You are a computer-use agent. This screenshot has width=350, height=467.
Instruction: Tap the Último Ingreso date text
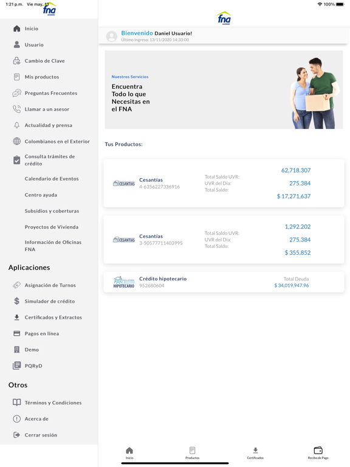[x=155, y=40]
